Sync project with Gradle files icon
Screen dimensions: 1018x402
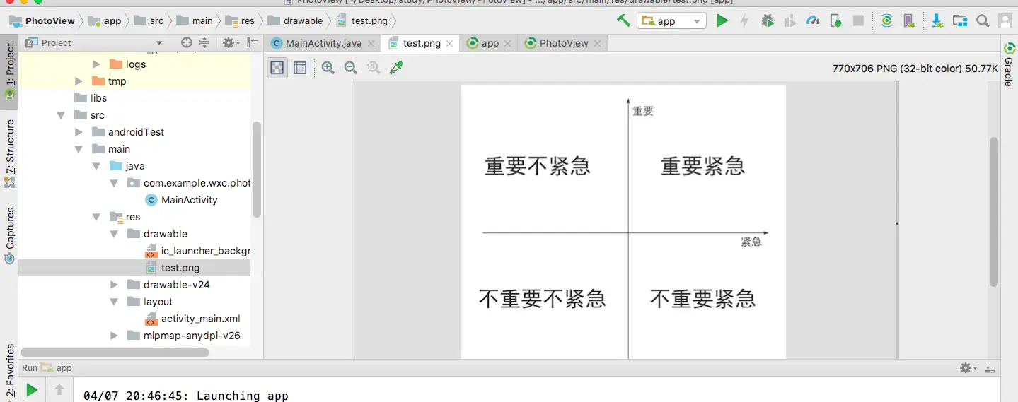point(886,21)
